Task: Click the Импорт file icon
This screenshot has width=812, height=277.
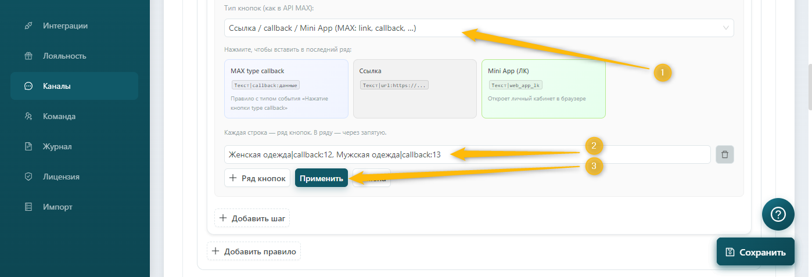Action: point(28,207)
